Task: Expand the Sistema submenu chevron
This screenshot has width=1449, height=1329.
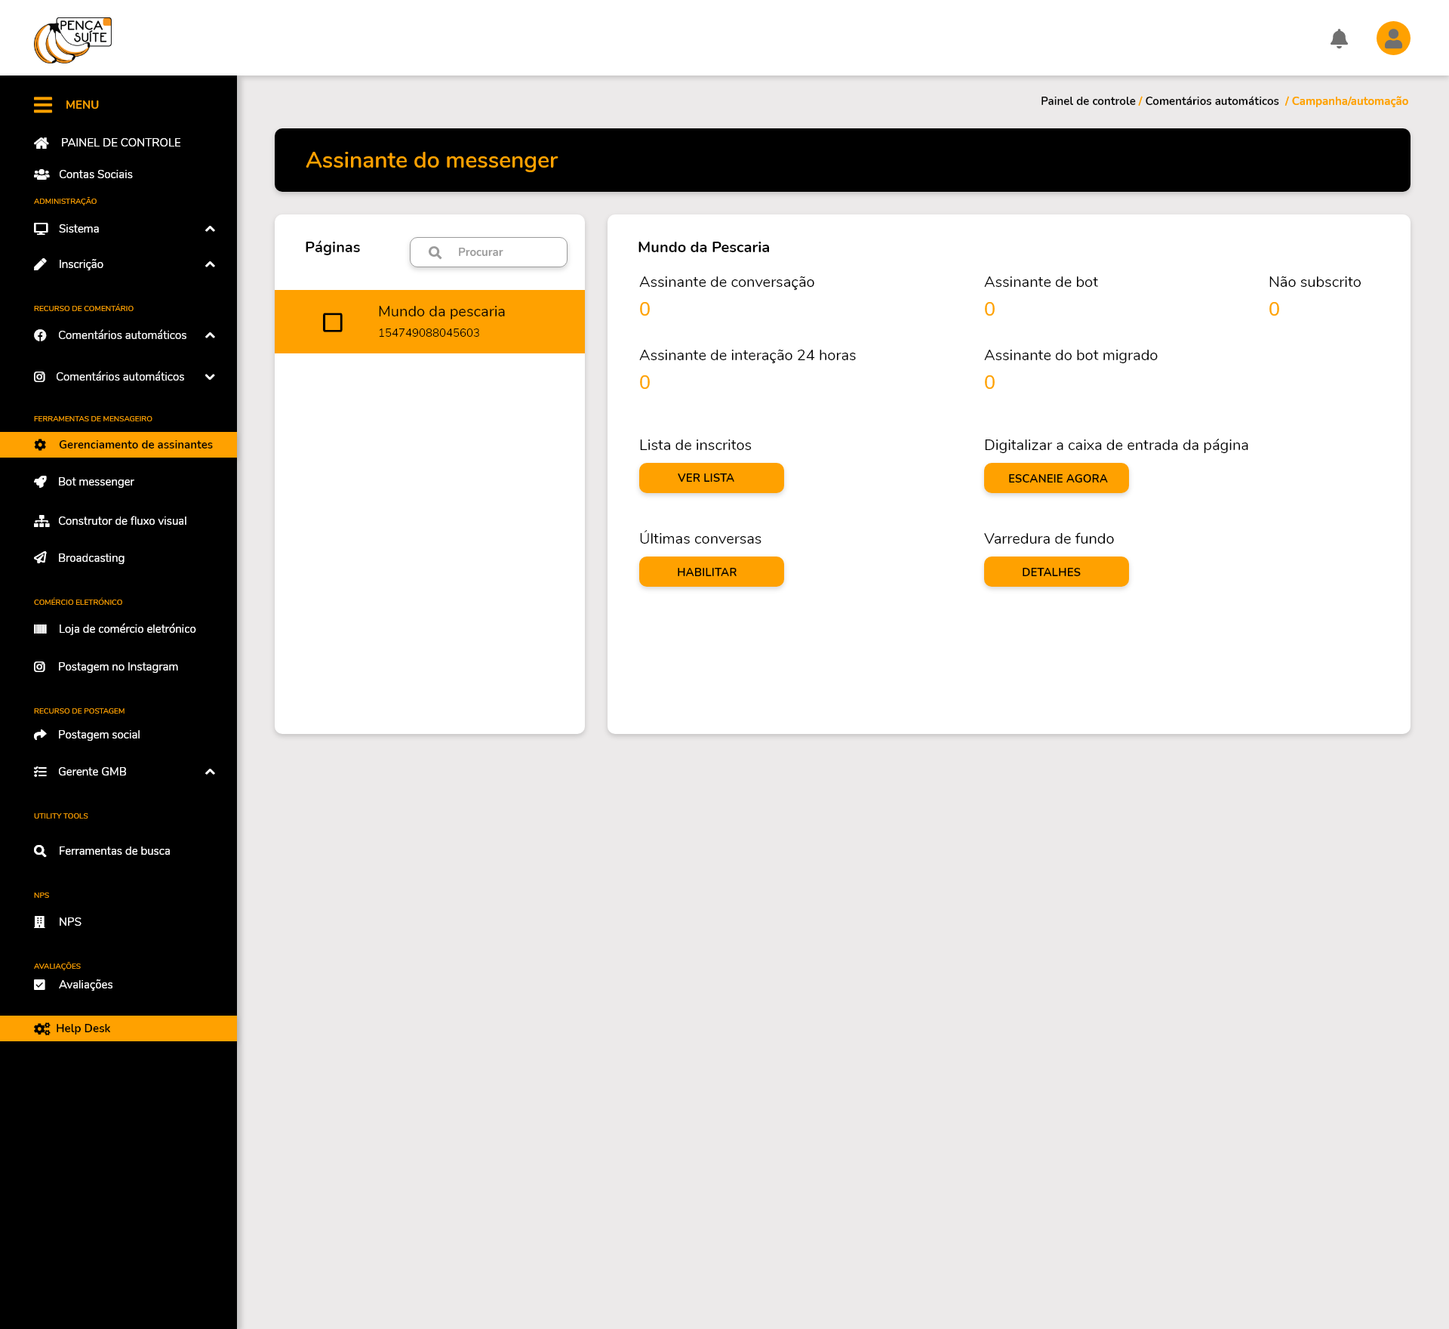Action: [x=211, y=229]
